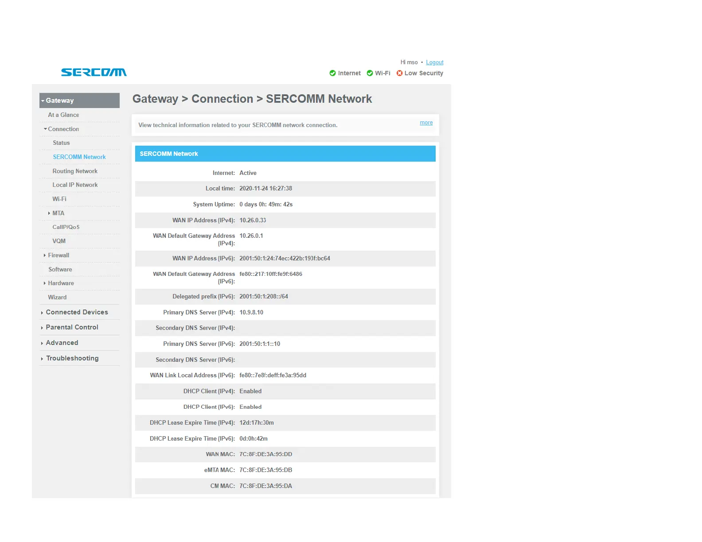Click the Low Security red warning icon

pyautogui.click(x=399, y=73)
